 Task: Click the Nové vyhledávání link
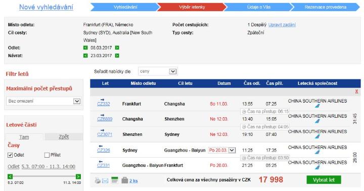(46, 7)
